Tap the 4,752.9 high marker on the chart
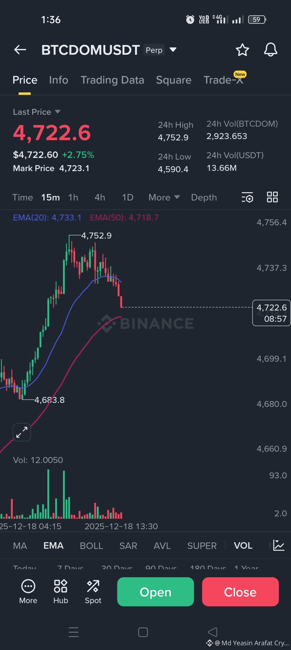This screenshot has height=650, width=291. click(x=96, y=236)
